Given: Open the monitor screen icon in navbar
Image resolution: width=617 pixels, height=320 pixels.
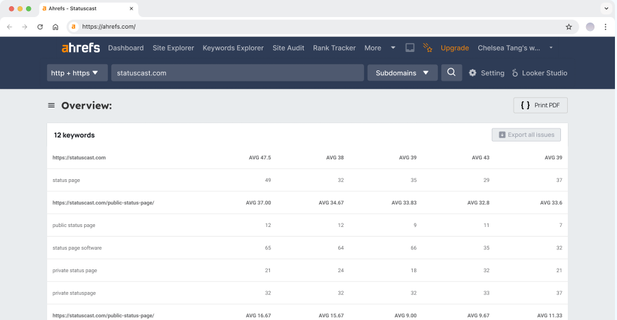Looking at the screenshot, I should [x=410, y=48].
